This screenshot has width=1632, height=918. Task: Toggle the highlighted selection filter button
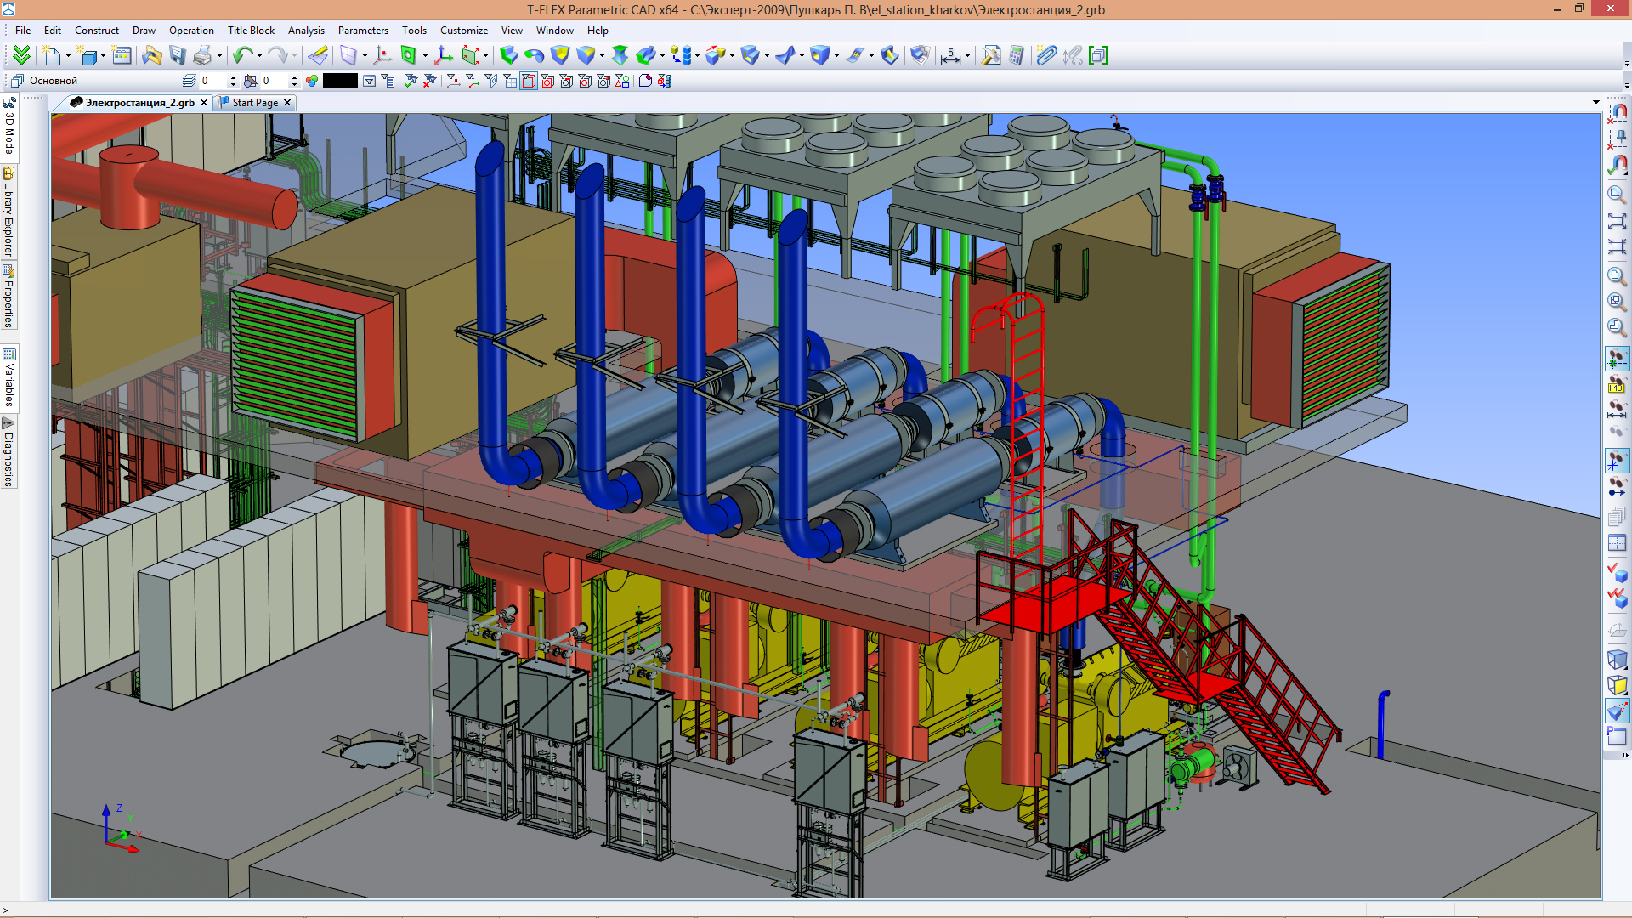pos(529,81)
